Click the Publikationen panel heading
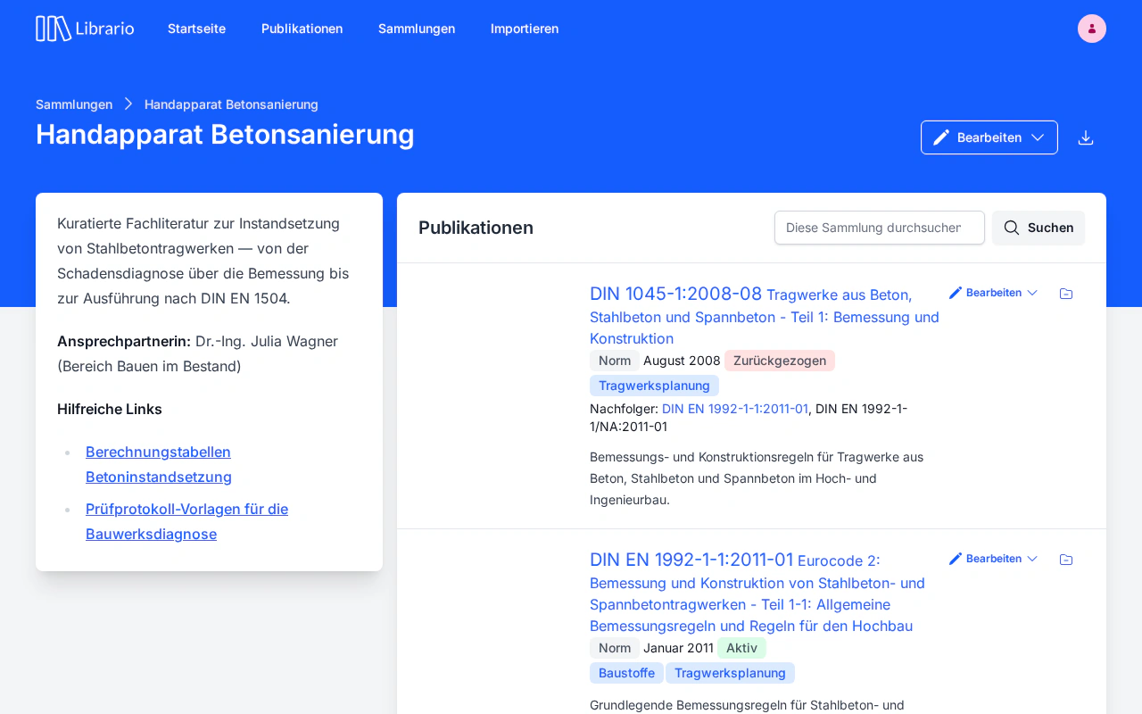Viewport: 1142px width, 714px height. [476, 228]
